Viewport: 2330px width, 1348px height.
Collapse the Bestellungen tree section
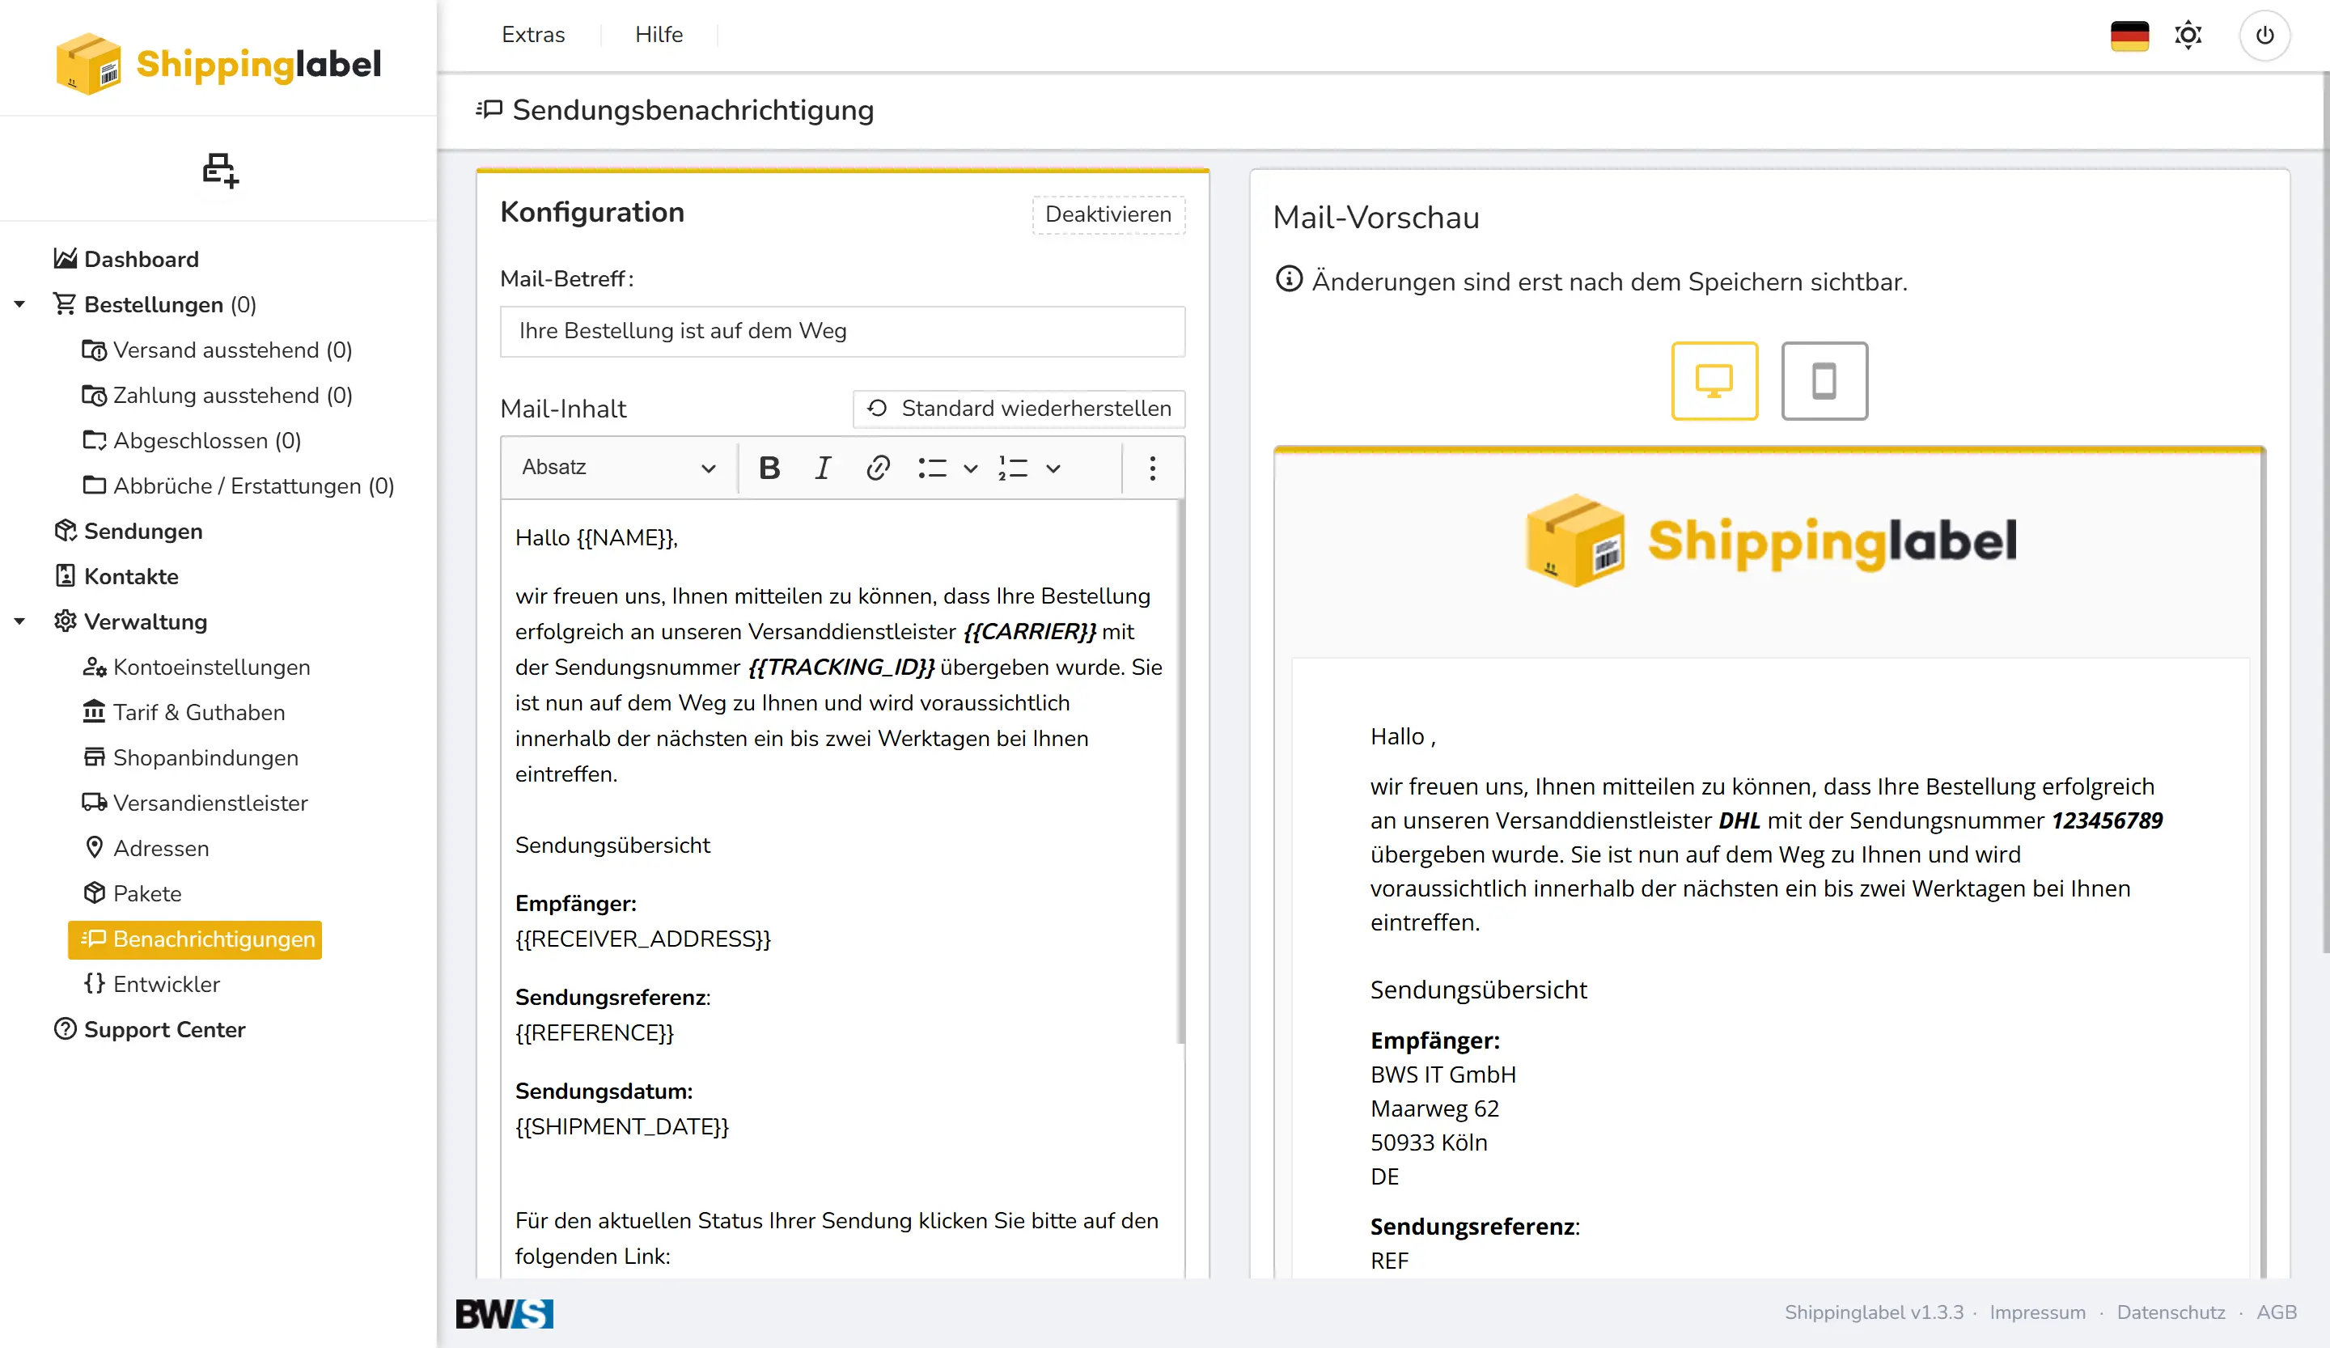click(19, 304)
